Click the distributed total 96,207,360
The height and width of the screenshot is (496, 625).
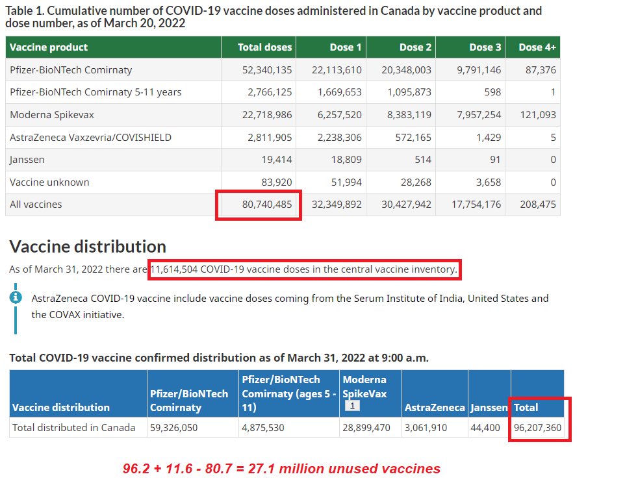point(537,427)
